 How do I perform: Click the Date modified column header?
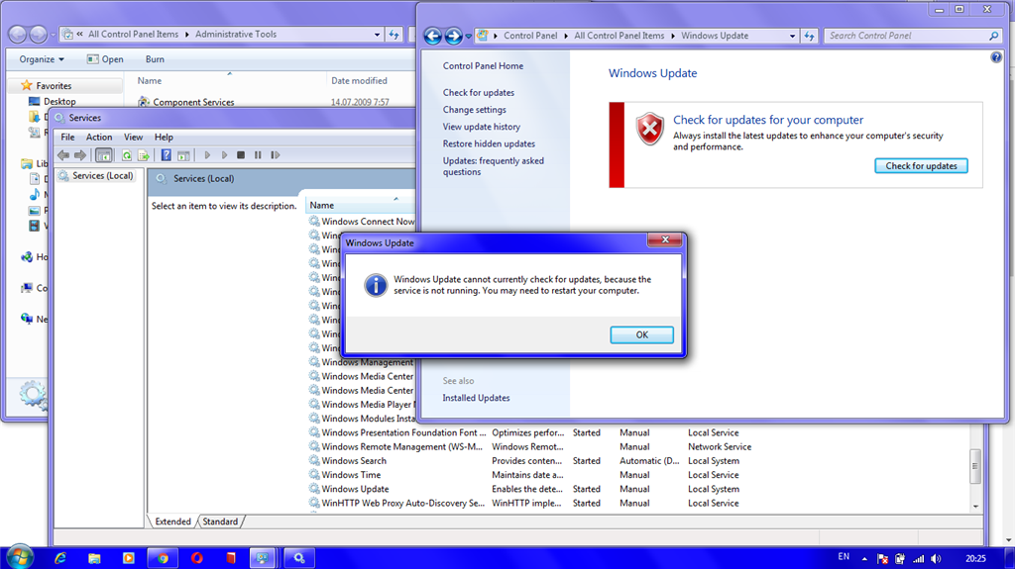coord(359,81)
